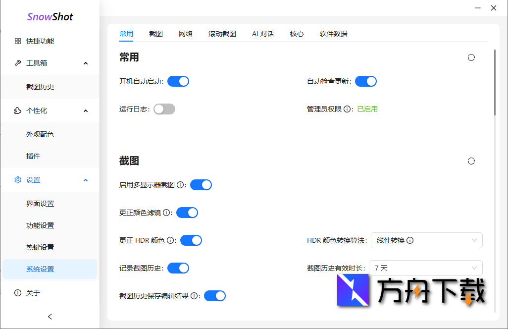This screenshot has height=329, width=508.
Task: Disable 开机自动启动
Action: (x=178, y=81)
